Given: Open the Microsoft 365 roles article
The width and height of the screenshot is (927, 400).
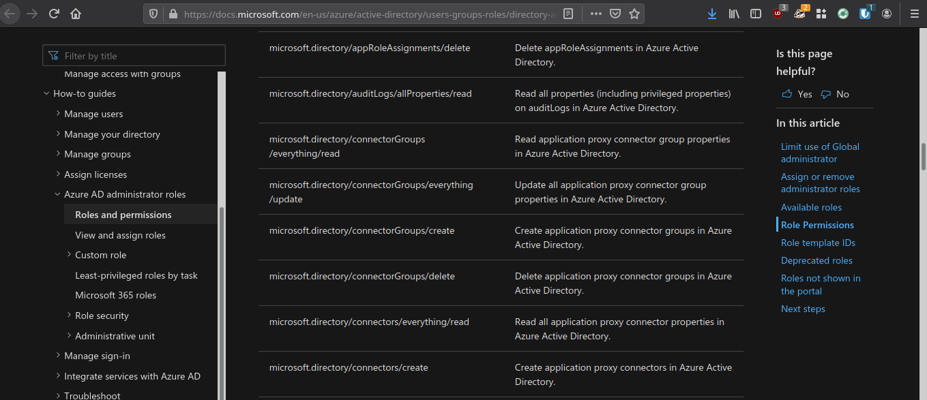Looking at the screenshot, I should (x=115, y=295).
